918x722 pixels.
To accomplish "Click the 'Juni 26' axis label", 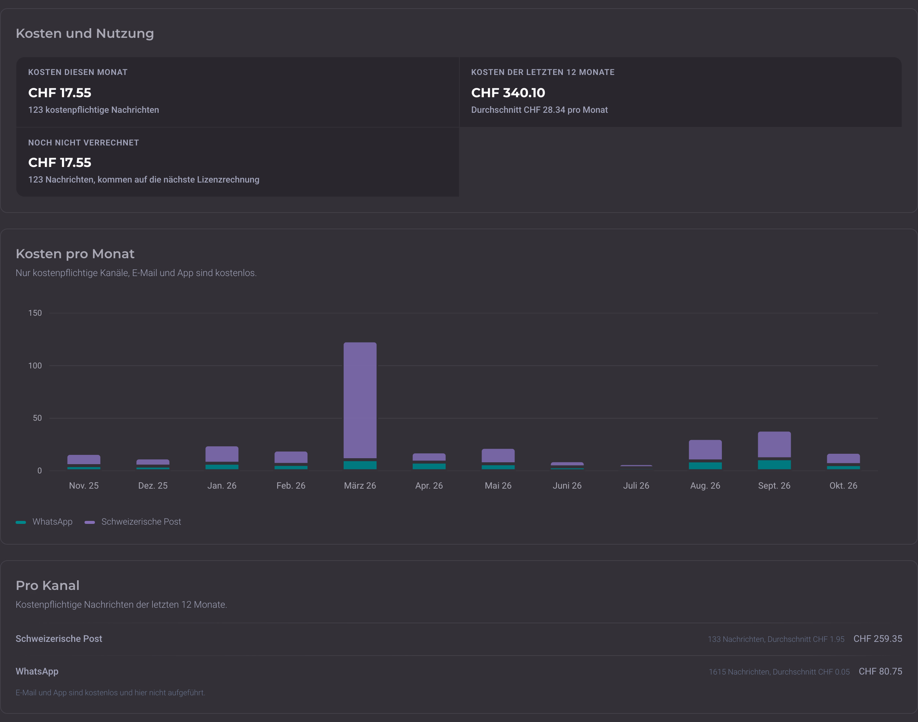I will pos(567,486).
